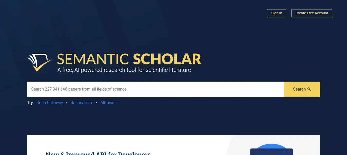Click Create Free Account
This screenshot has width=347, height=155.
click(311, 13)
